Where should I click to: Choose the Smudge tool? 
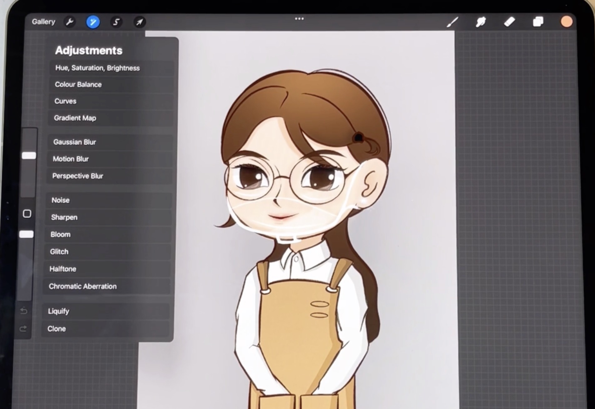pyautogui.click(x=481, y=22)
